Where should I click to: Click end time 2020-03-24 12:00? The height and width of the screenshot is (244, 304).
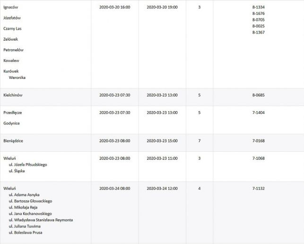[162, 188]
